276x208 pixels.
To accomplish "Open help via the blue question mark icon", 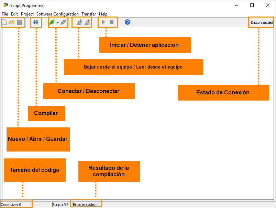I will (128, 22).
